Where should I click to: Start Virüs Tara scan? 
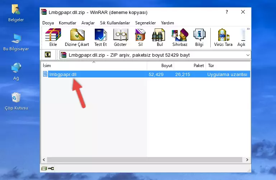[223, 37]
